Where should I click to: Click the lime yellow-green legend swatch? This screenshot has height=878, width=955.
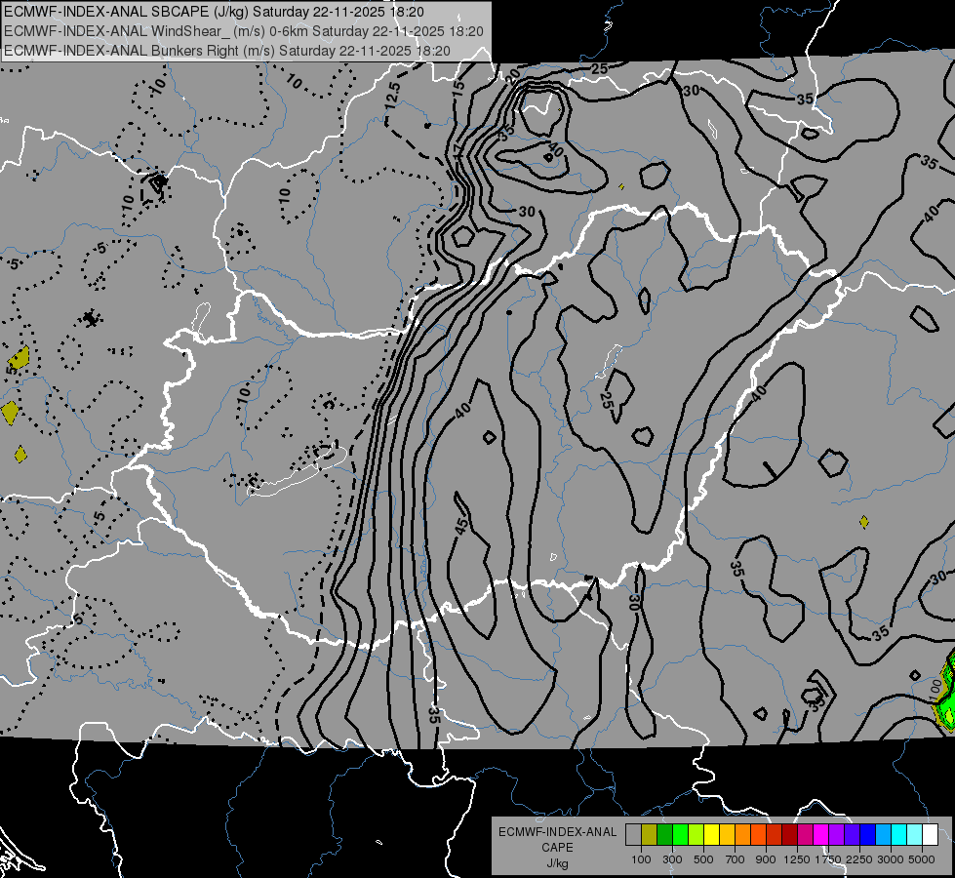point(696,835)
